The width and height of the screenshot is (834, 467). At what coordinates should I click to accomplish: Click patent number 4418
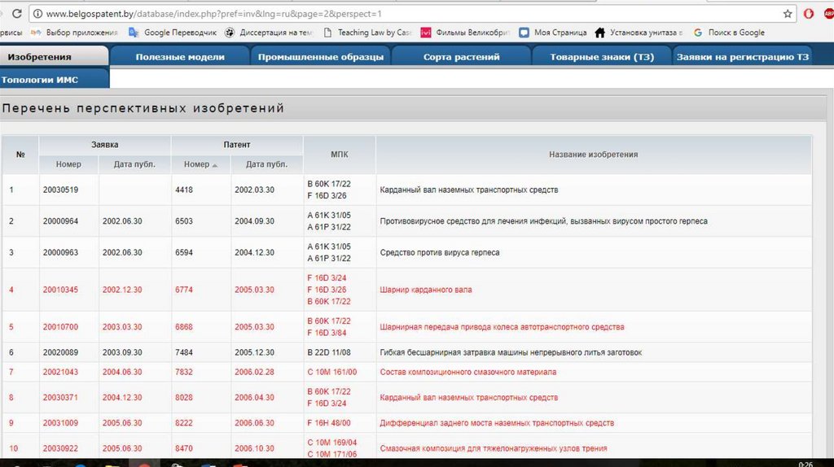(x=184, y=190)
